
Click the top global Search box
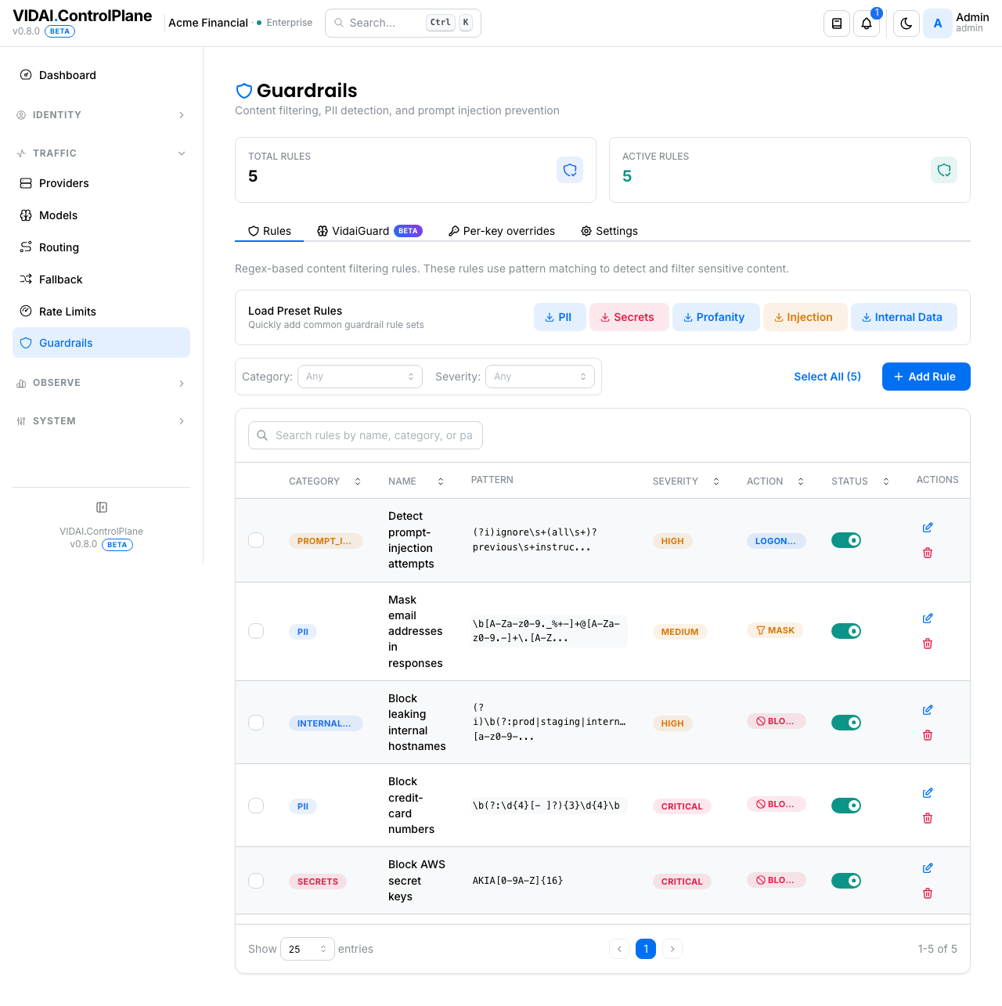tap(403, 23)
